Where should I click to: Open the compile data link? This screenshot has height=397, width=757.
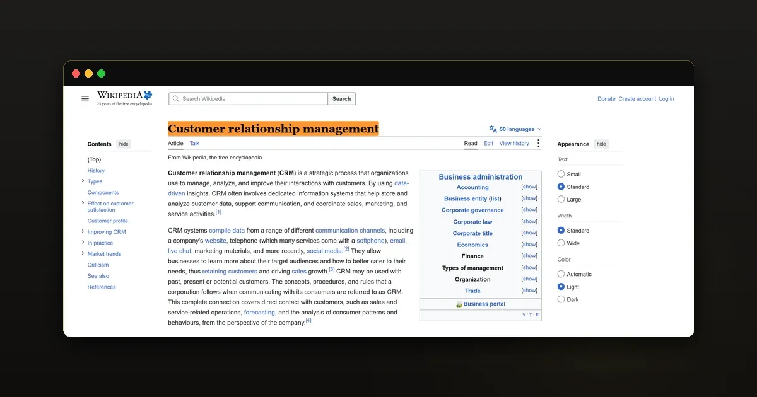(x=226, y=231)
